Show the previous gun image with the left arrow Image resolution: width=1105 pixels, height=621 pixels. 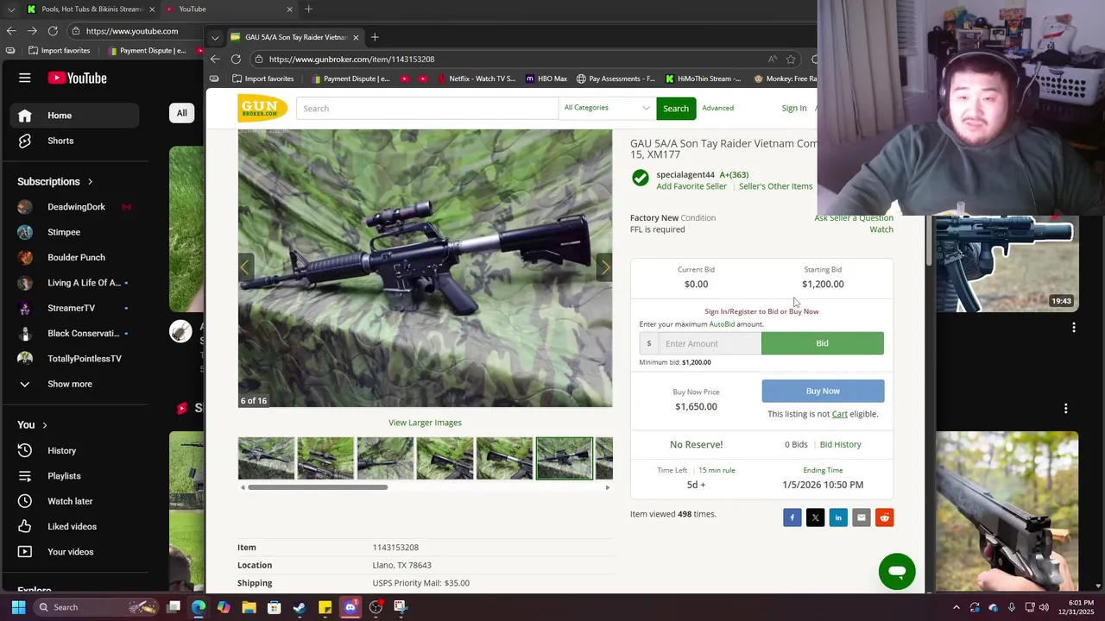244,267
